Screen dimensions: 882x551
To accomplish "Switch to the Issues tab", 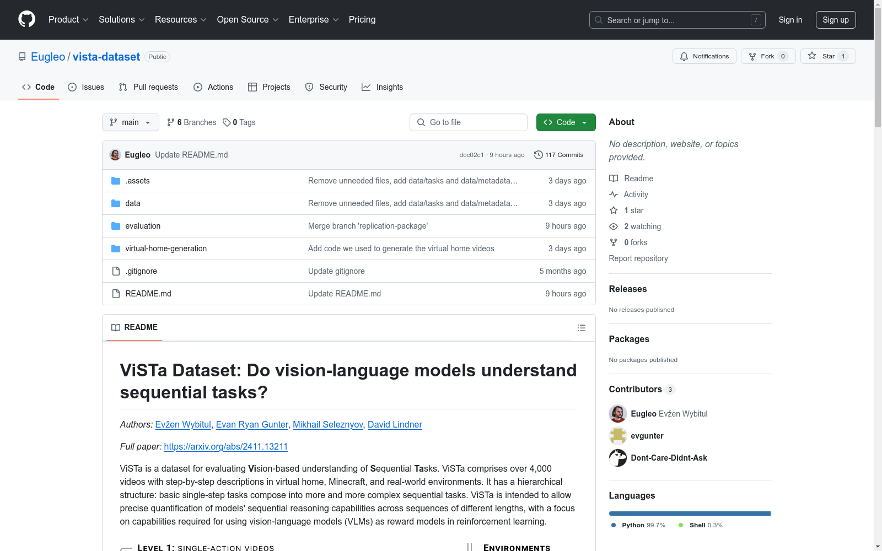I will 86,87.
